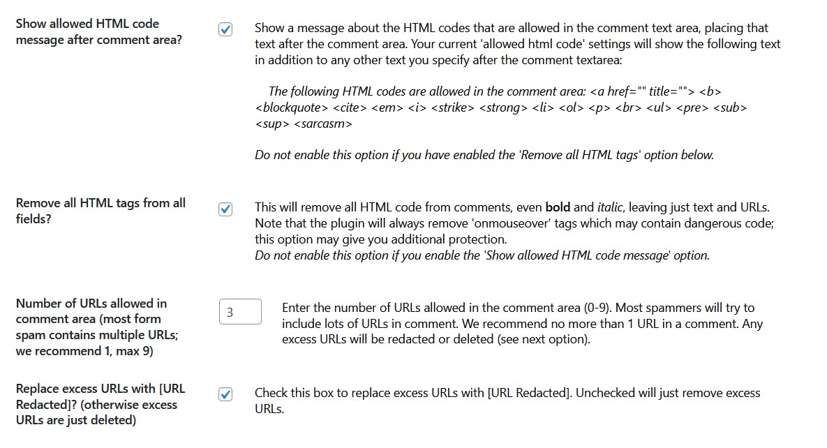This screenshot has height=448, width=827.
Task: Focus the number of URLs allowed field
Action: 240,312
